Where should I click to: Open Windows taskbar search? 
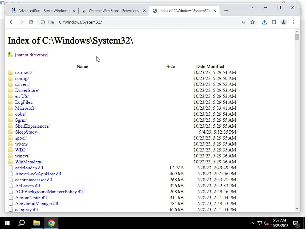point(21,223)
